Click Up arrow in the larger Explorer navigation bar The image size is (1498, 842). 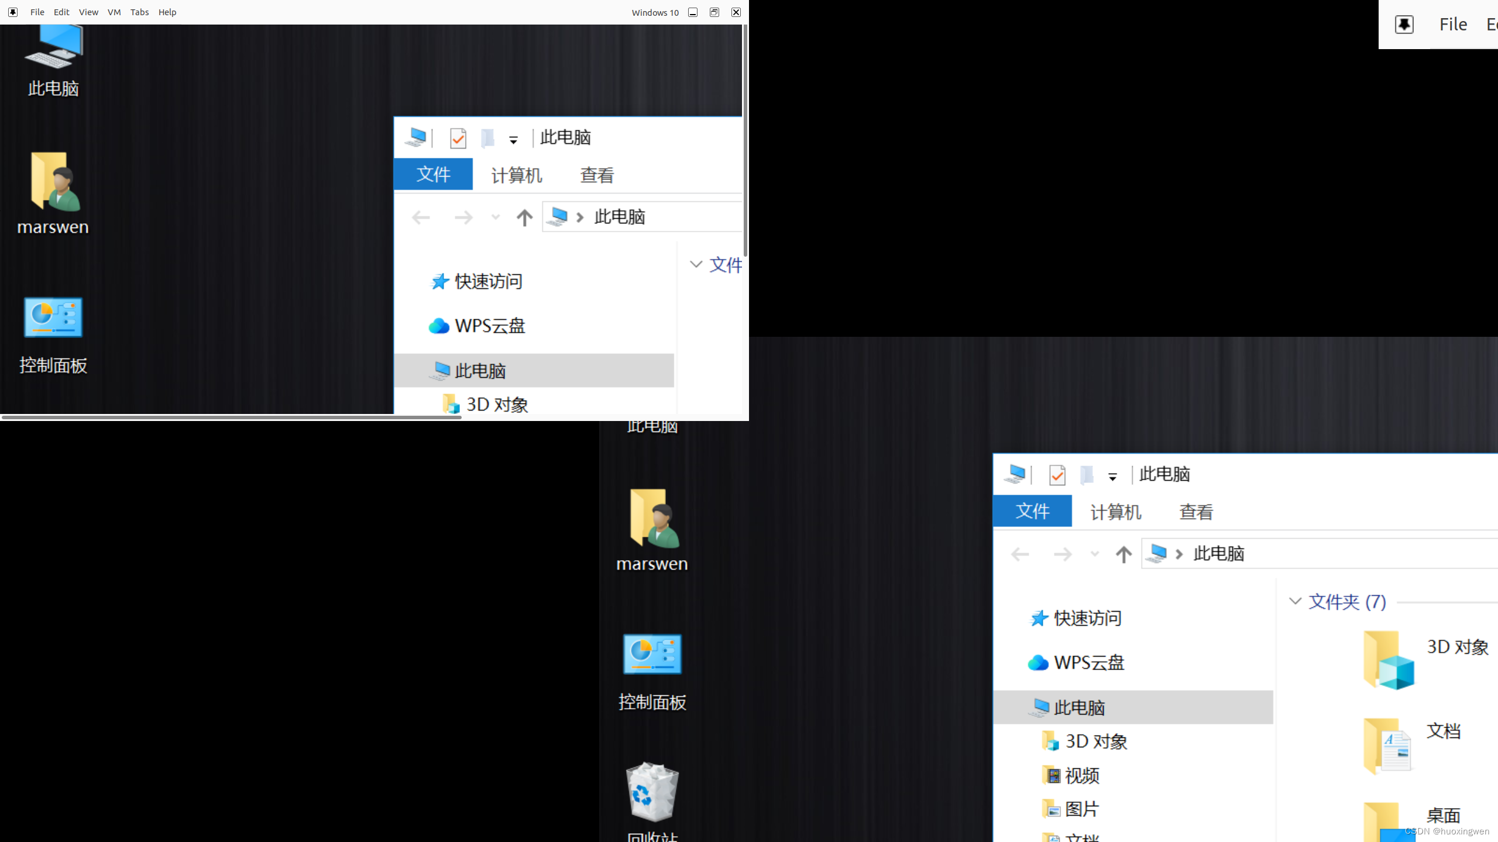click(x=1123, y=554)
